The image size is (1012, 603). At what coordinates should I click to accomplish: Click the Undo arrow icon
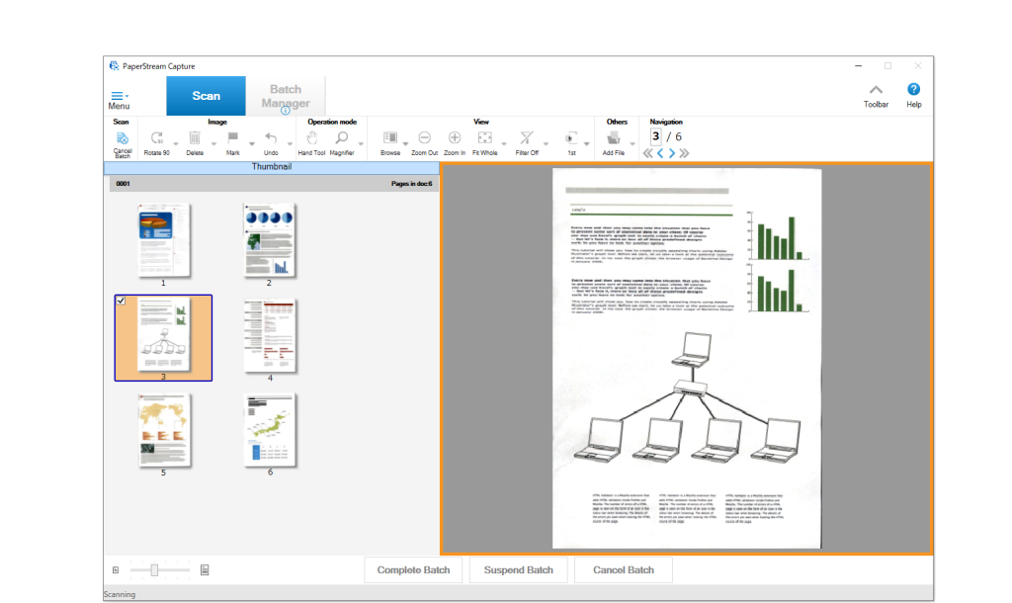coord(270,138)
